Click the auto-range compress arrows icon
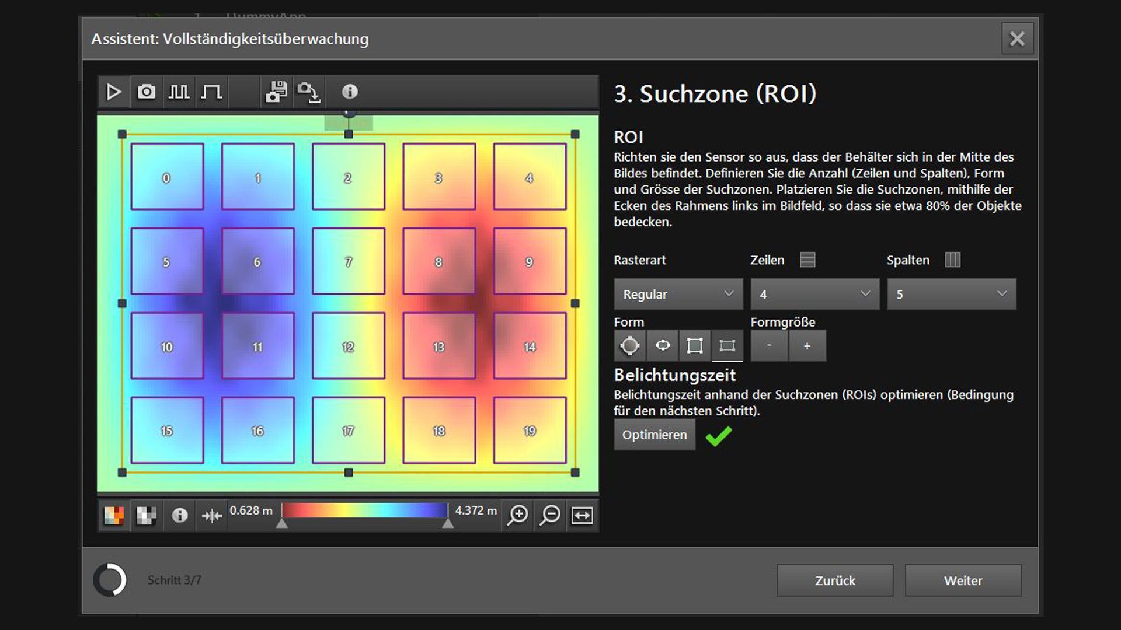The image size is (1121, 630). coord(211,516)
